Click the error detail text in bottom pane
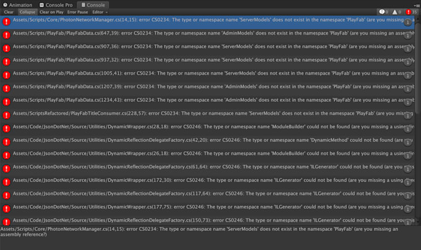Viewport: 421px width, 250px height. [x=199, y=232]
